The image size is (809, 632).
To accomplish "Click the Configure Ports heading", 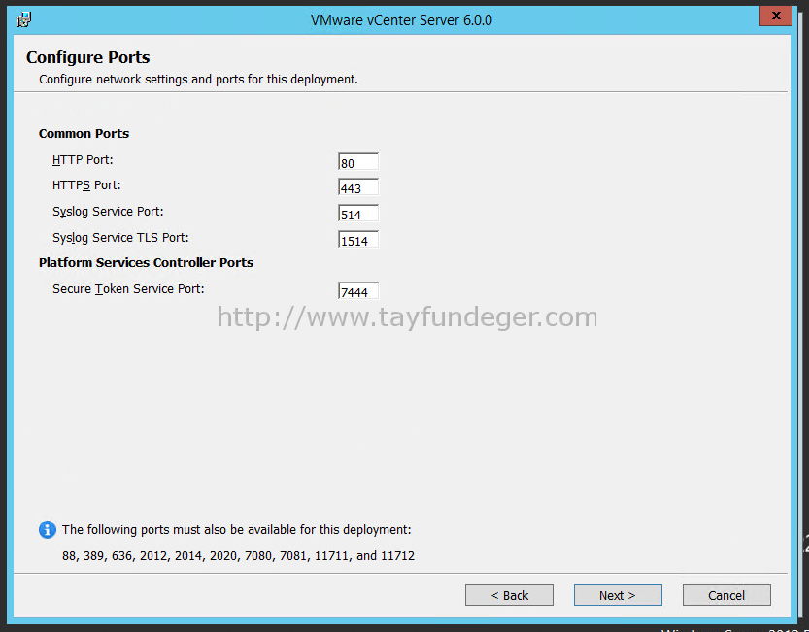I will 87,57.
